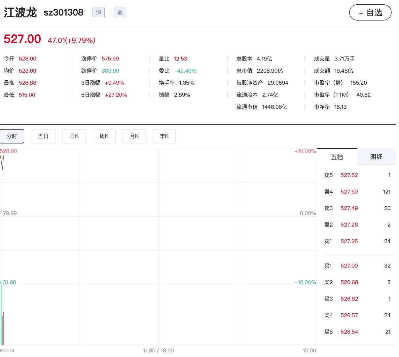Click the 最低 value 515.00

point(27,95)
